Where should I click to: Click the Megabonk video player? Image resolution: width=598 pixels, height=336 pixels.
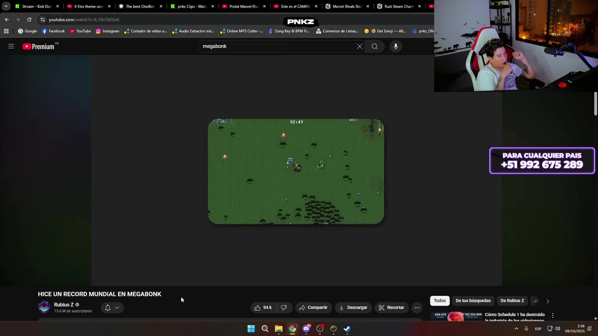296,171
